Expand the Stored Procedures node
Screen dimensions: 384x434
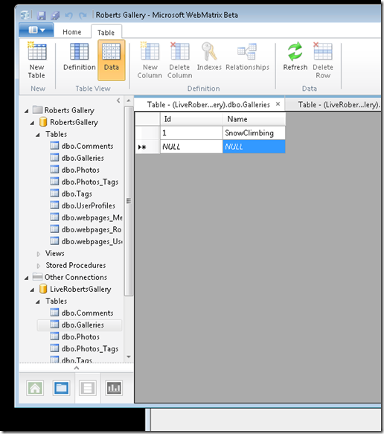(x=39, y=266)
